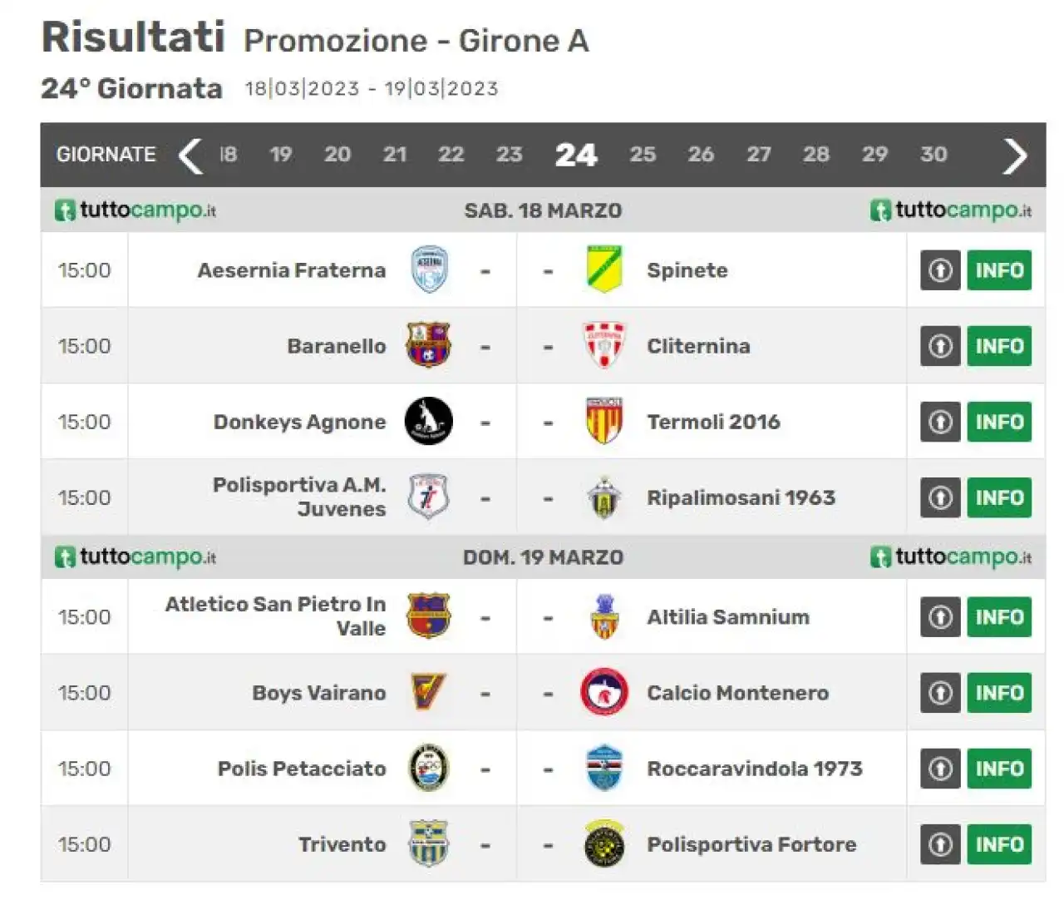The image size is (1064, 900).
Task: Click the Boys Vairano team logo
Action: [429, 692]
